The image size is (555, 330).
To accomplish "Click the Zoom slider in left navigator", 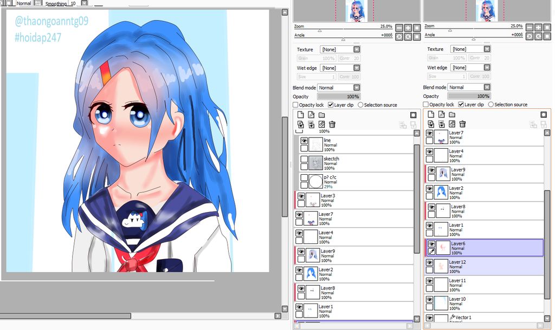I will (343, 30).
